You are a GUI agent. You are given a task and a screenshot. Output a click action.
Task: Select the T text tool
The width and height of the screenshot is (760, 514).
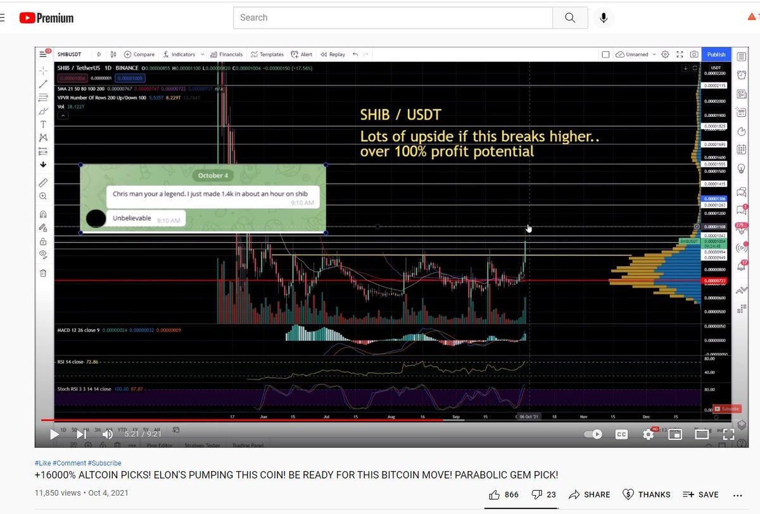pos(43,125)
